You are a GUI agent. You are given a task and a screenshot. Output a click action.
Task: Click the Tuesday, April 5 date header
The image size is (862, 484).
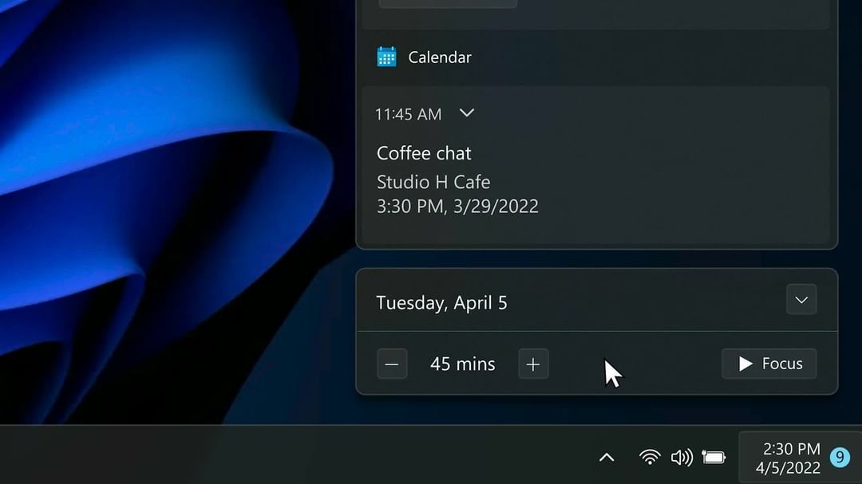441,303
